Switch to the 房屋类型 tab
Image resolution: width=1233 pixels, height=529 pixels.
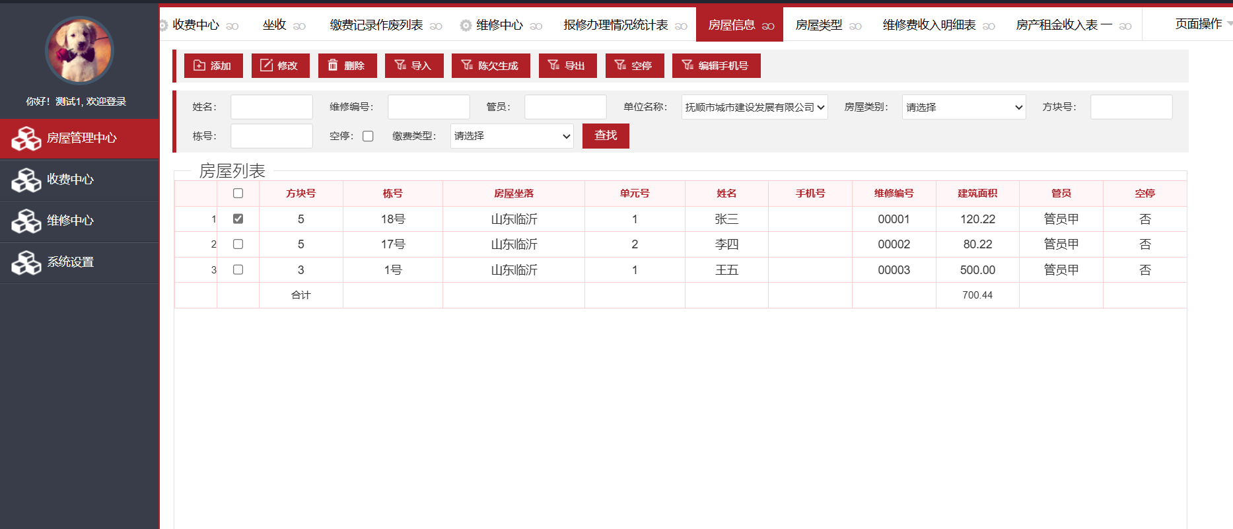click(x=818, y=25)
